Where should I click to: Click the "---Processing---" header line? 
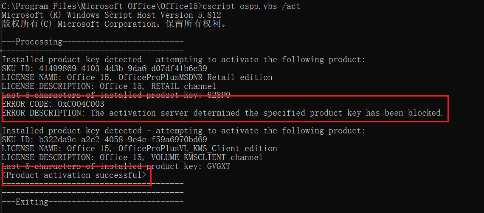click(93, 41)
